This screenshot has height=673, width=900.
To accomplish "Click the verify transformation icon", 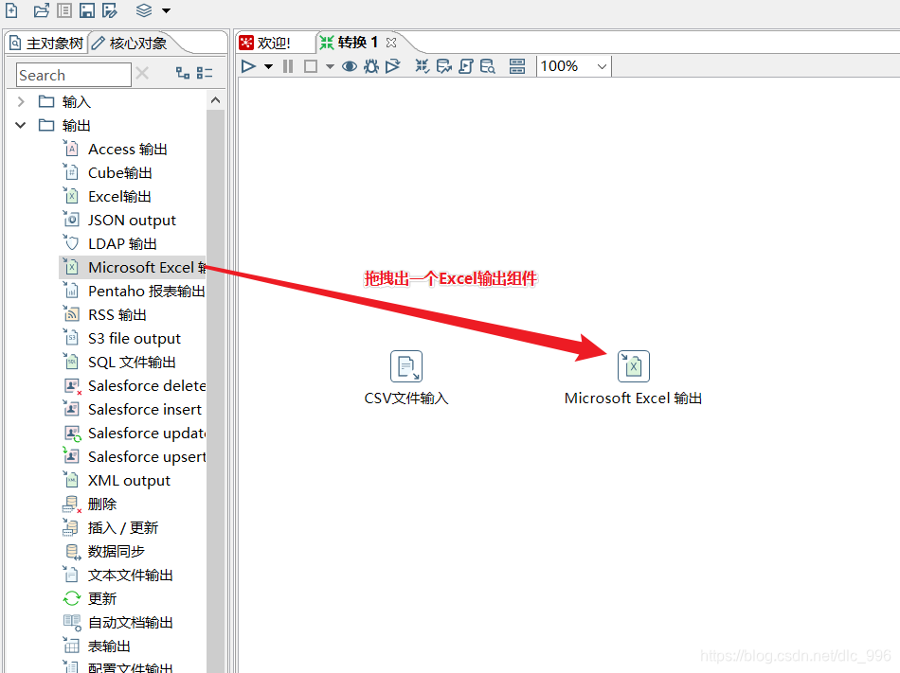I will (x=423, y=66).
